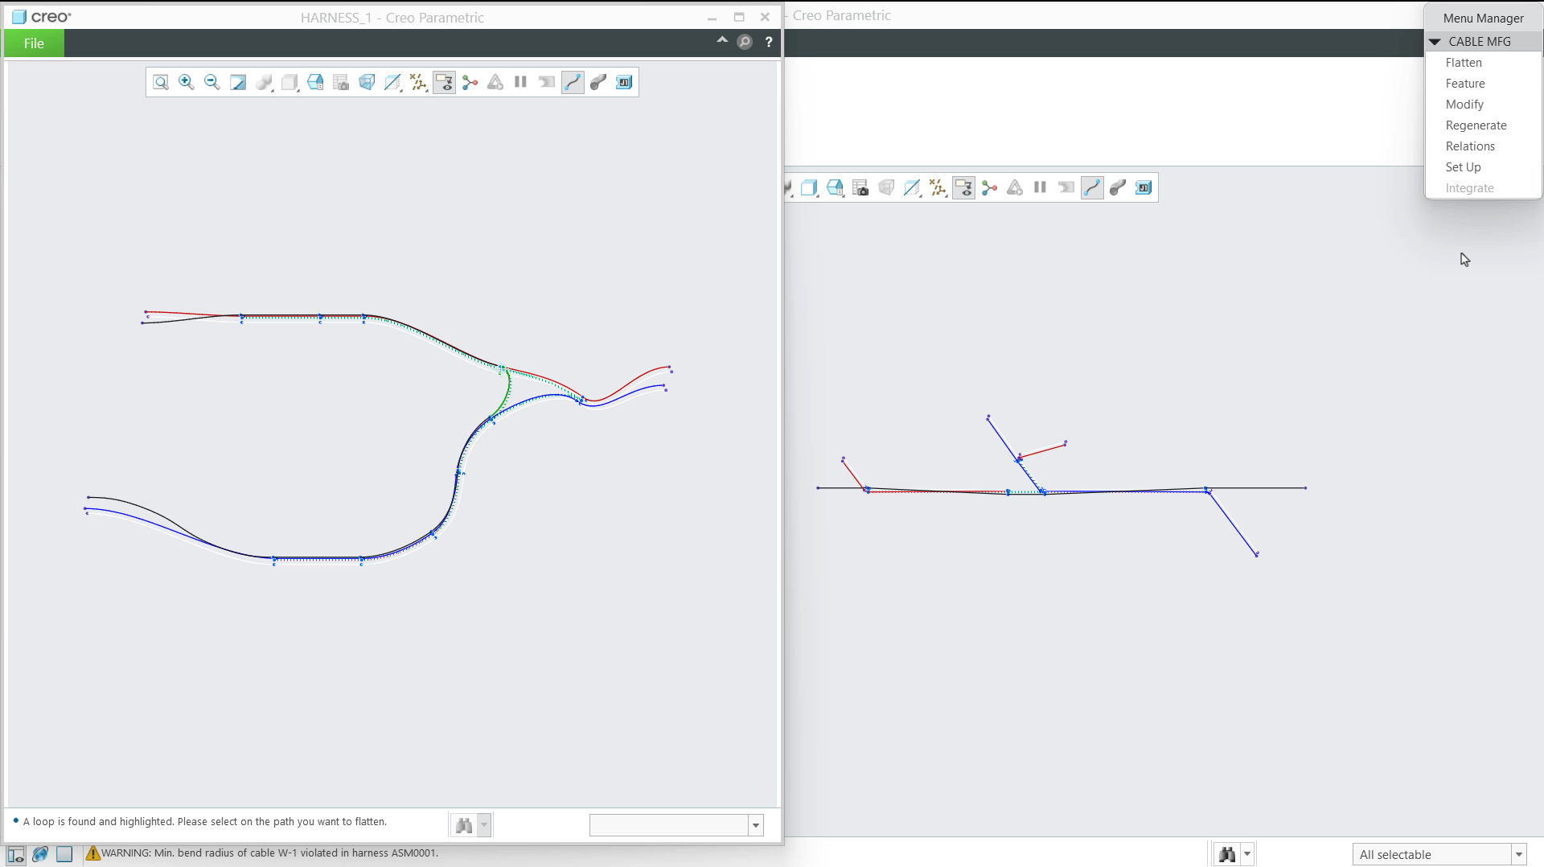The width and height of the screenshot is (1544, 867).
Task: Open selection filter combo box in HARNESS_1
Action: (675, 825)
